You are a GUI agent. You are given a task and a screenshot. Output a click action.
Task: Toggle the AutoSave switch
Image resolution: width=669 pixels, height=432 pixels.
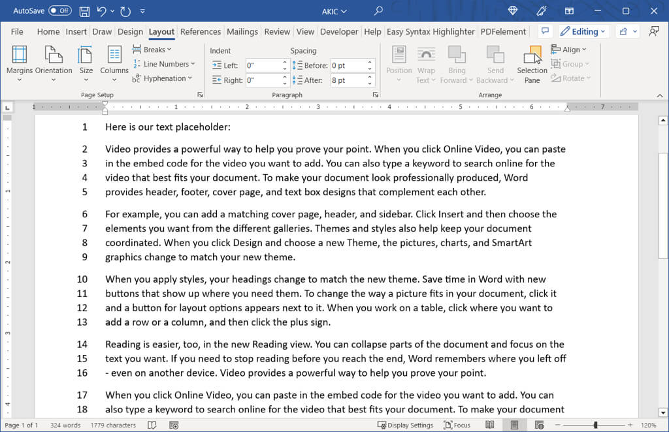coord(60,11)
